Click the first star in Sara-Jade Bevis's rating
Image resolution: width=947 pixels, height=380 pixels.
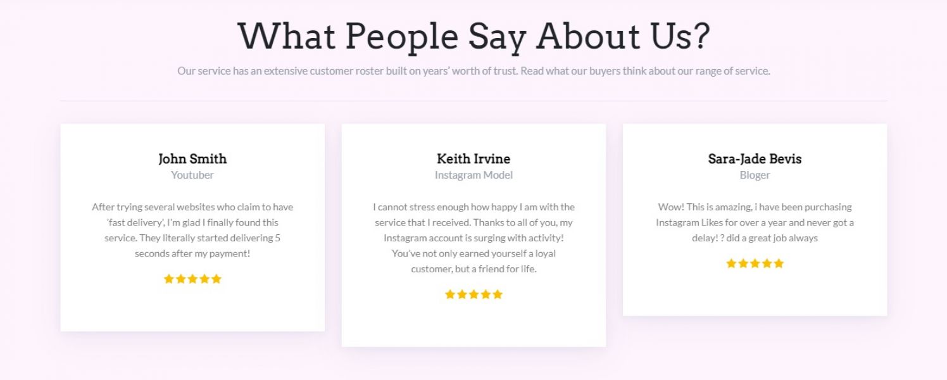731,263
